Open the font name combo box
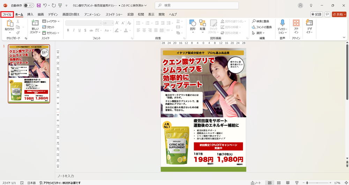The image size is (349, 185). click(84, 23)
